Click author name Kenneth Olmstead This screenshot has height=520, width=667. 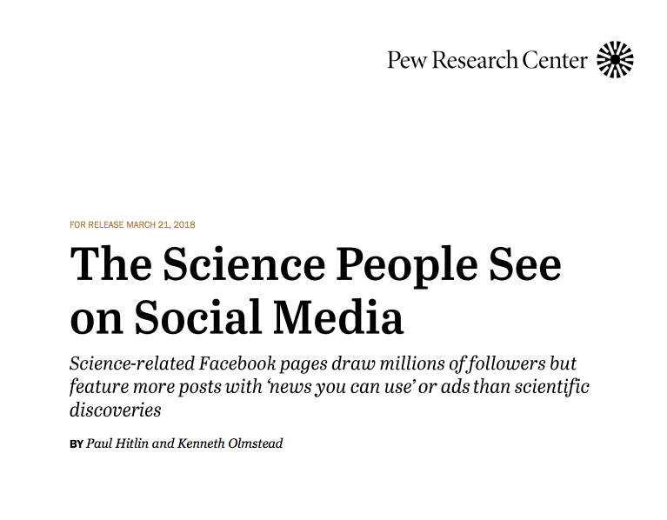click(x=230, y=443)
